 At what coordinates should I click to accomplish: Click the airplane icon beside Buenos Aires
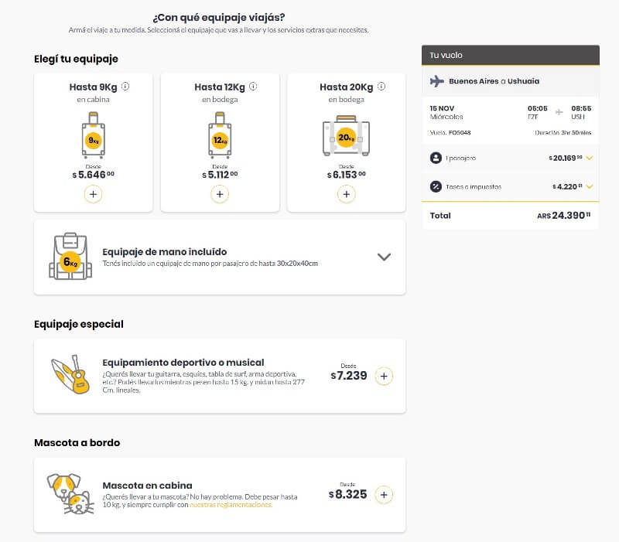(x=436, y=81)
